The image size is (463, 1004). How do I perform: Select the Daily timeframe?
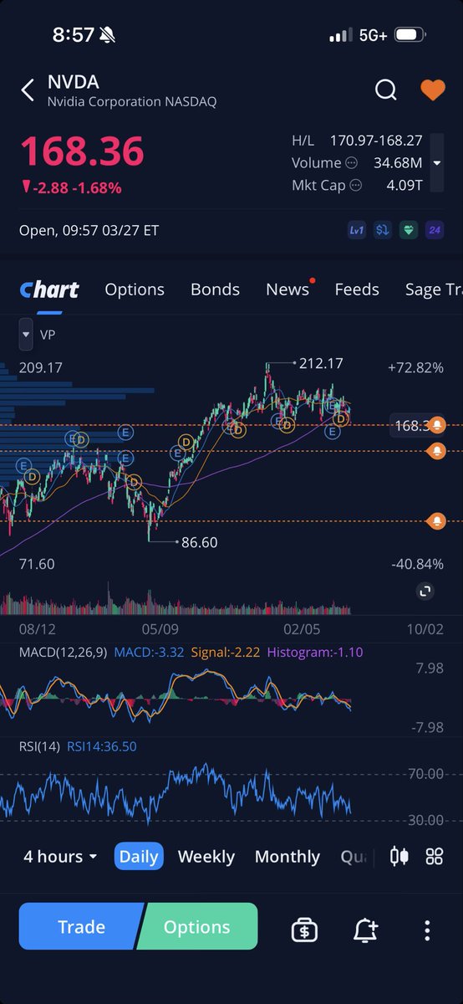[x=139, y=857]
